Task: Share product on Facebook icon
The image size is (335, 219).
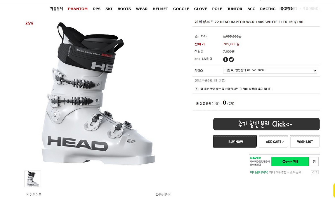Action: click(225, 60)
